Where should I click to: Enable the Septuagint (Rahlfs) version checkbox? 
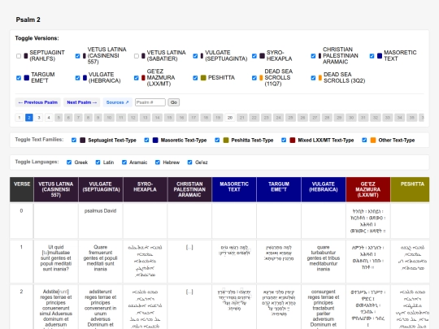tap(19, 56)
